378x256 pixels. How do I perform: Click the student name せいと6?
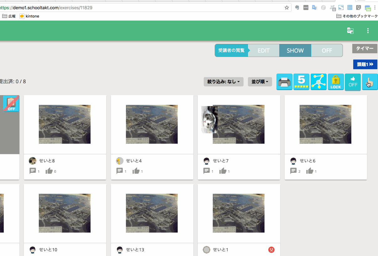point(307,161)
